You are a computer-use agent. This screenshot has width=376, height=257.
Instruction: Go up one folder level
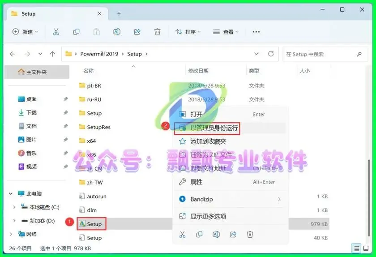pos(52,54)
